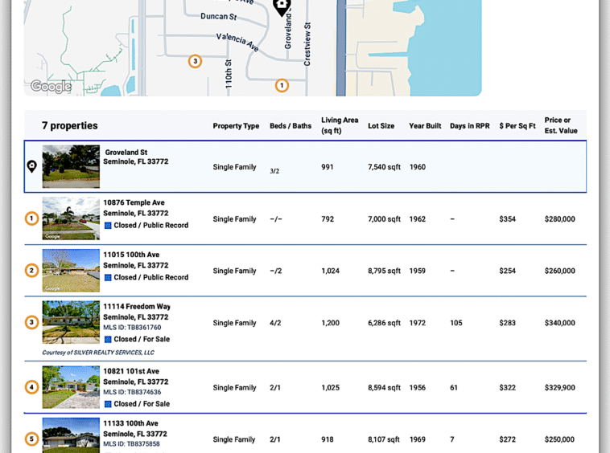The width and height of the screenshot is (610, 453).
Task: Click the Google logo on the map
Action: click(x=51, y=87)
